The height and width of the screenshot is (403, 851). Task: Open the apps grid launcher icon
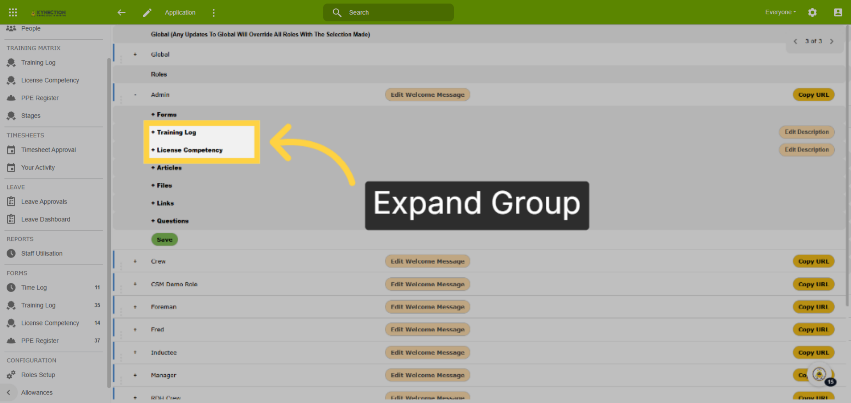[x=13, y=12]
